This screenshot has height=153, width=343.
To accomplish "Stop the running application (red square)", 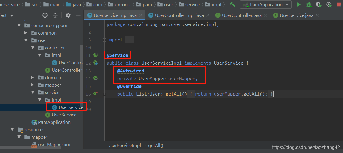I will coord(339,4).
